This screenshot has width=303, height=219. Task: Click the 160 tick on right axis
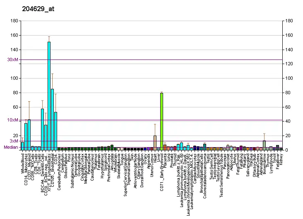[289, 36]
